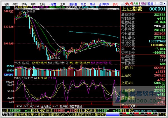
Task: Click the 昨日收盘 value 283704
Action: [160, 26]
